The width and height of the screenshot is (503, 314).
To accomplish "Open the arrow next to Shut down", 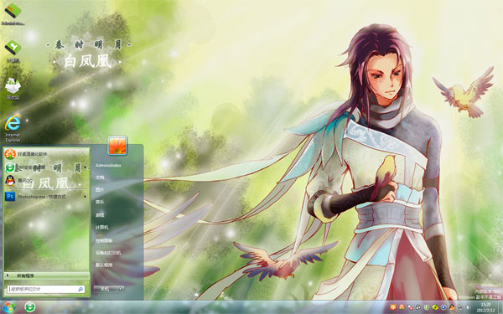I will tap(120, 289).
